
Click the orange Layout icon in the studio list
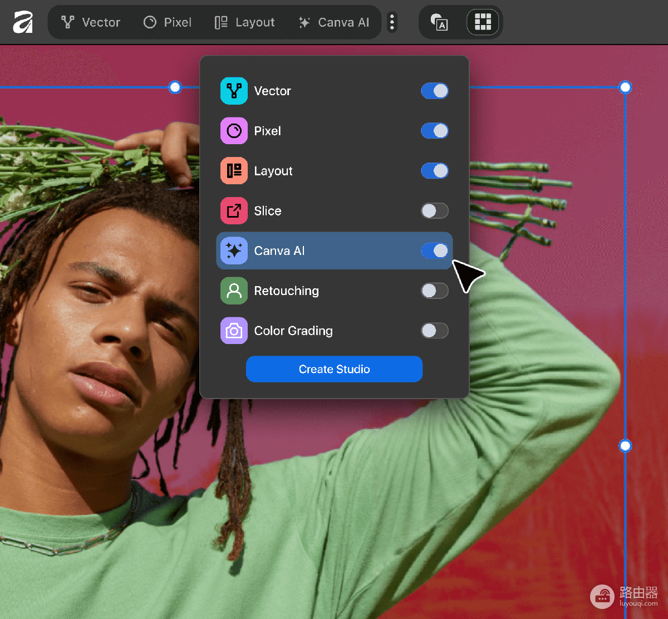coord(234,171)
